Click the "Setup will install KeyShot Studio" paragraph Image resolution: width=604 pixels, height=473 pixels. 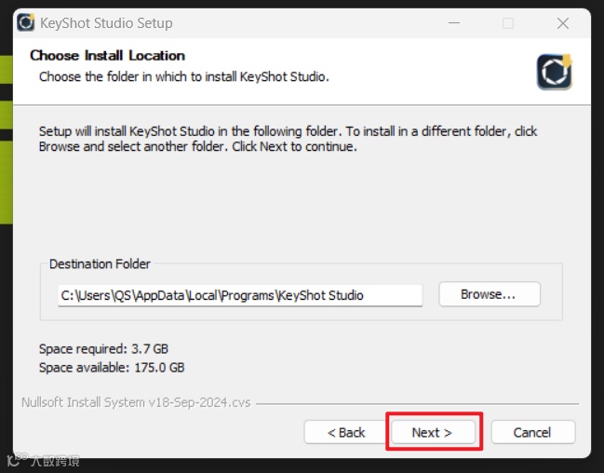click(x=288, y=139)
